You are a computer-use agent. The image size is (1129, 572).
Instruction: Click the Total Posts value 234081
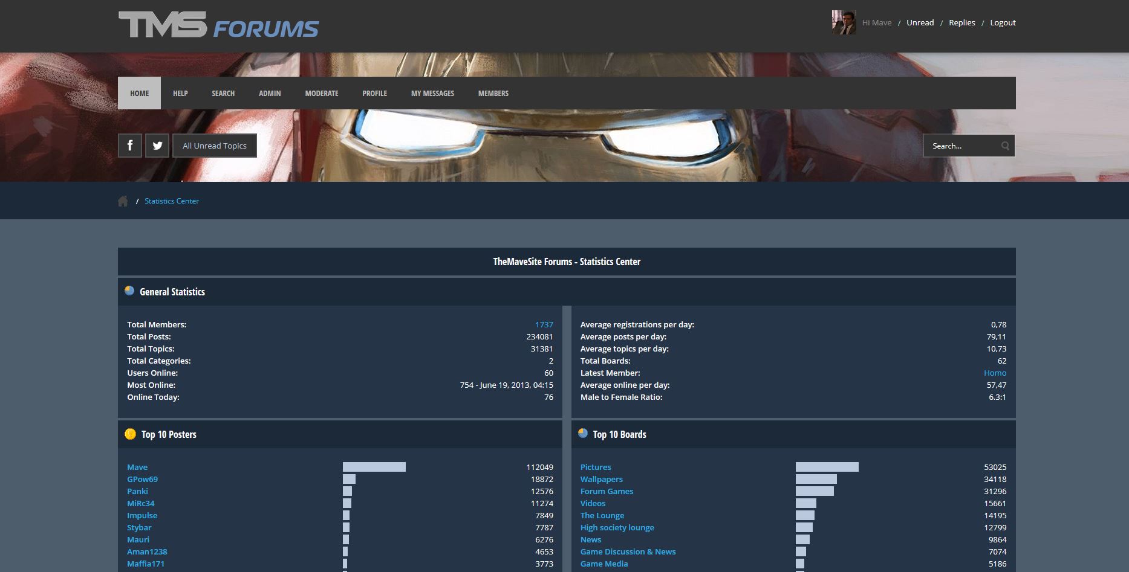(x=539, y=336)
